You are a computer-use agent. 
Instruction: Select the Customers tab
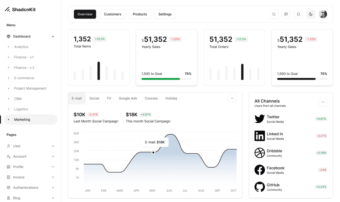112,14
